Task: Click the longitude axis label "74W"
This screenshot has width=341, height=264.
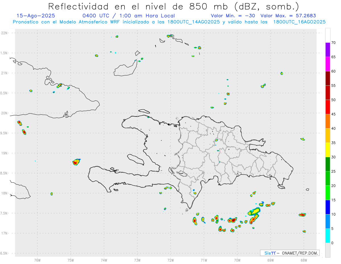Action: [x=104, y=260]
